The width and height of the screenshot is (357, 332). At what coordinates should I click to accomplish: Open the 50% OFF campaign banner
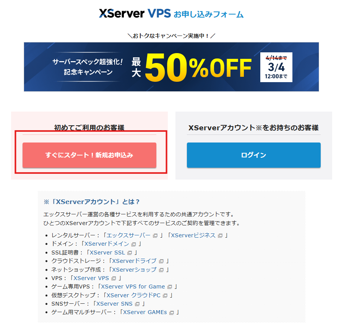pos(171,67)
